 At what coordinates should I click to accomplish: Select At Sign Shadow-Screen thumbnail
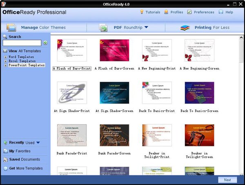tap(114, 92)
